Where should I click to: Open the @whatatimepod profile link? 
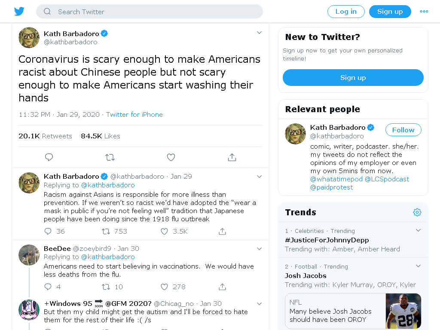(x=336, y=179)
